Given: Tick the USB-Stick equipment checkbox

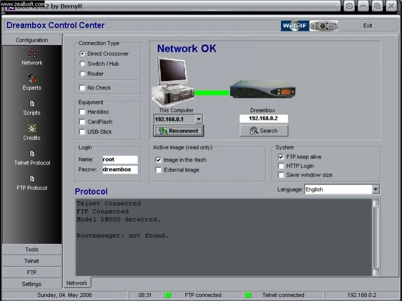Looking at the screenshot, I should click(x=83, y=132).
